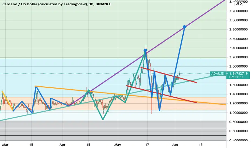Screen dimensions: 251x148
Task: Click the 3.20000000 price axis label
Action: pos(239,11)
